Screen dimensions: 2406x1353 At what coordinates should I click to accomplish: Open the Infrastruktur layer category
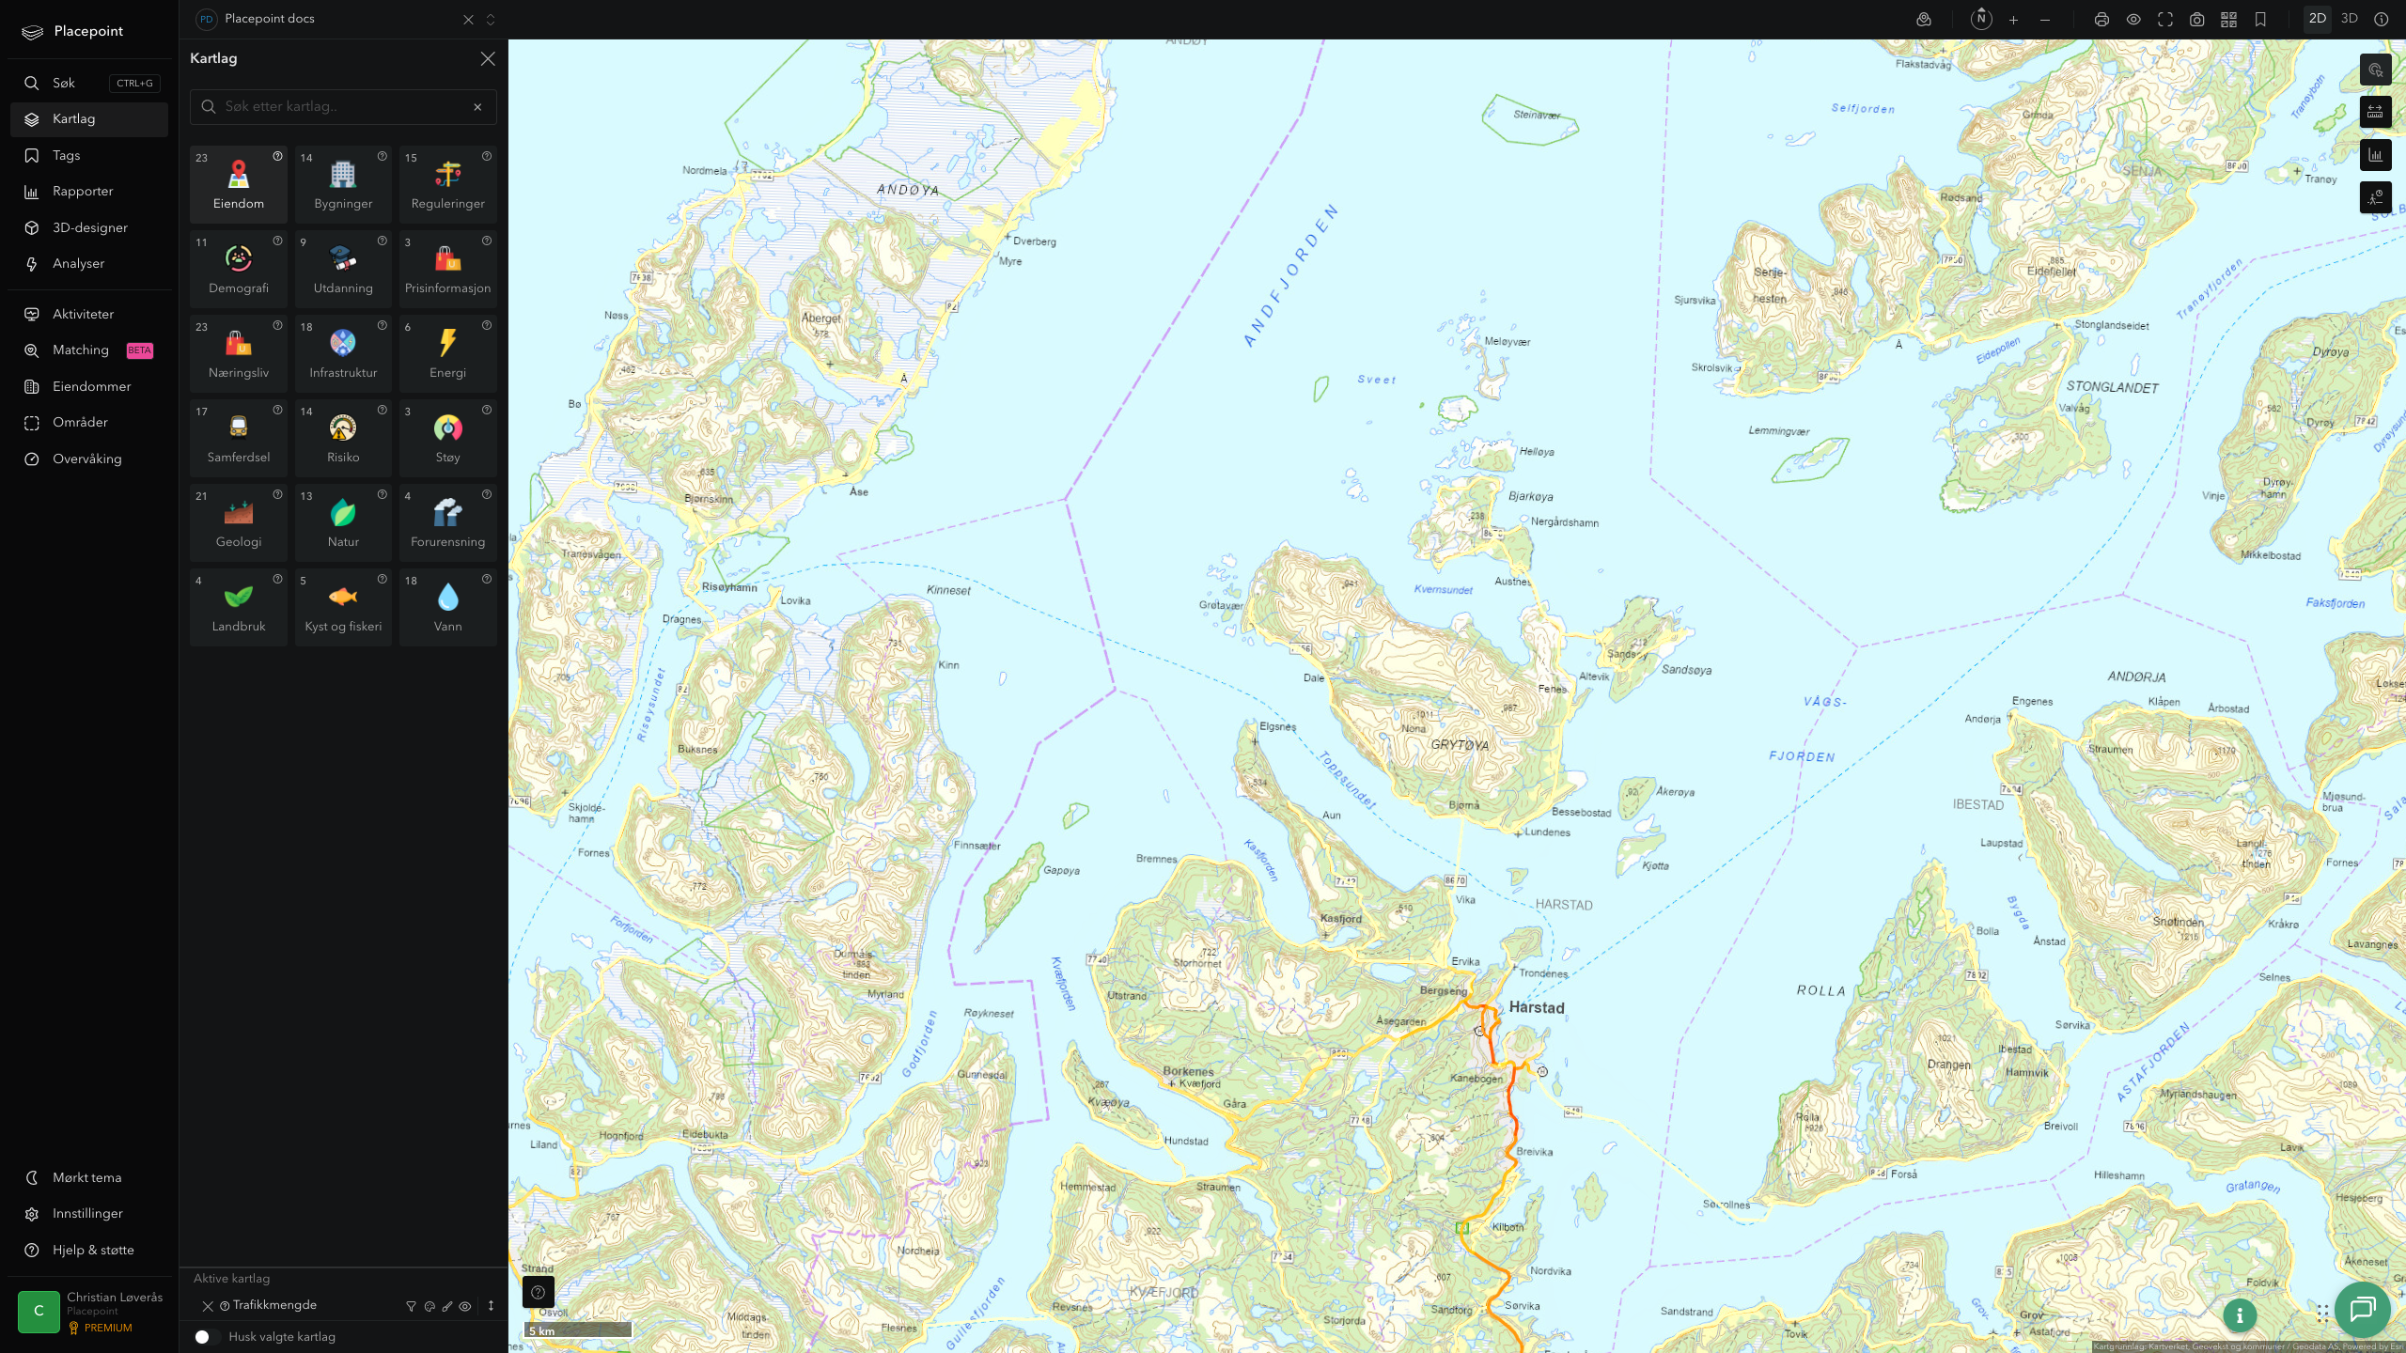[x=343, y=353]
